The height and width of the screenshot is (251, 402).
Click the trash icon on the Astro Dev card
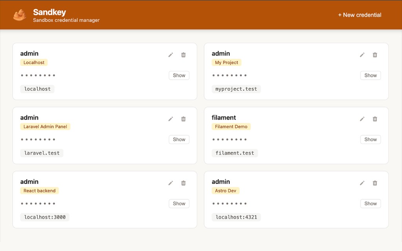[375, 183]
